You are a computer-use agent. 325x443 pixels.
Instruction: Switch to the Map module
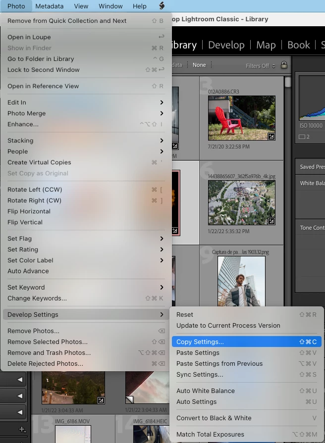point(266,45)
